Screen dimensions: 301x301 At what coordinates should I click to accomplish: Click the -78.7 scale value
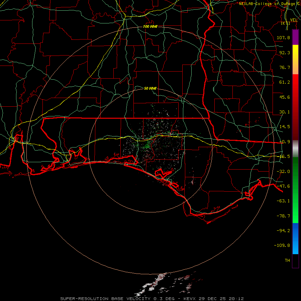(283, 216)
